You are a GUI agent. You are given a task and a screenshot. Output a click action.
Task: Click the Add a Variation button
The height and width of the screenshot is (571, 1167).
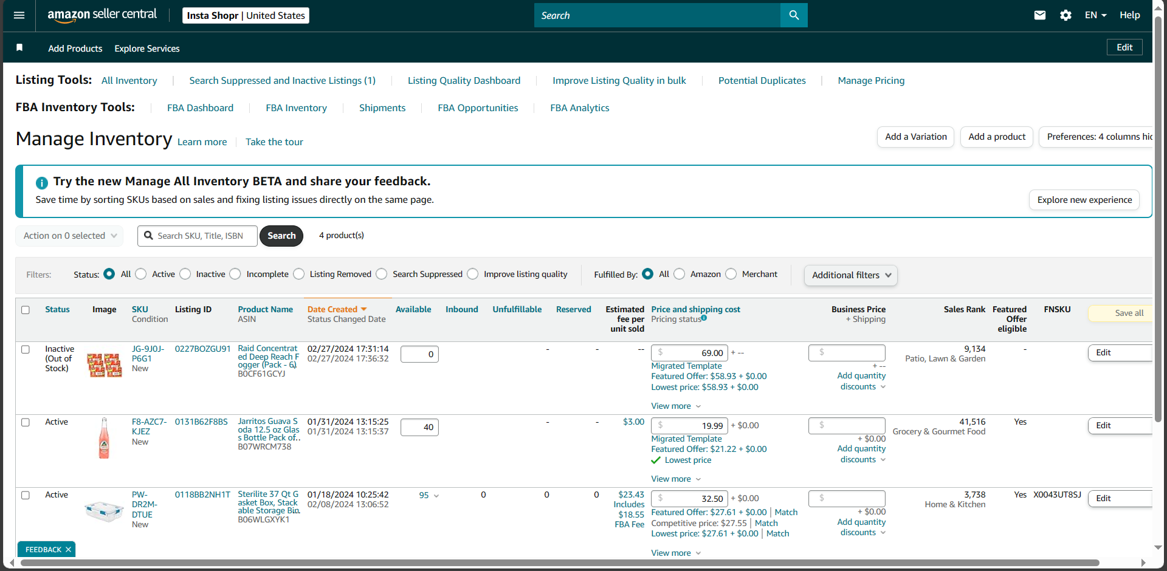[x=915, y=137]
